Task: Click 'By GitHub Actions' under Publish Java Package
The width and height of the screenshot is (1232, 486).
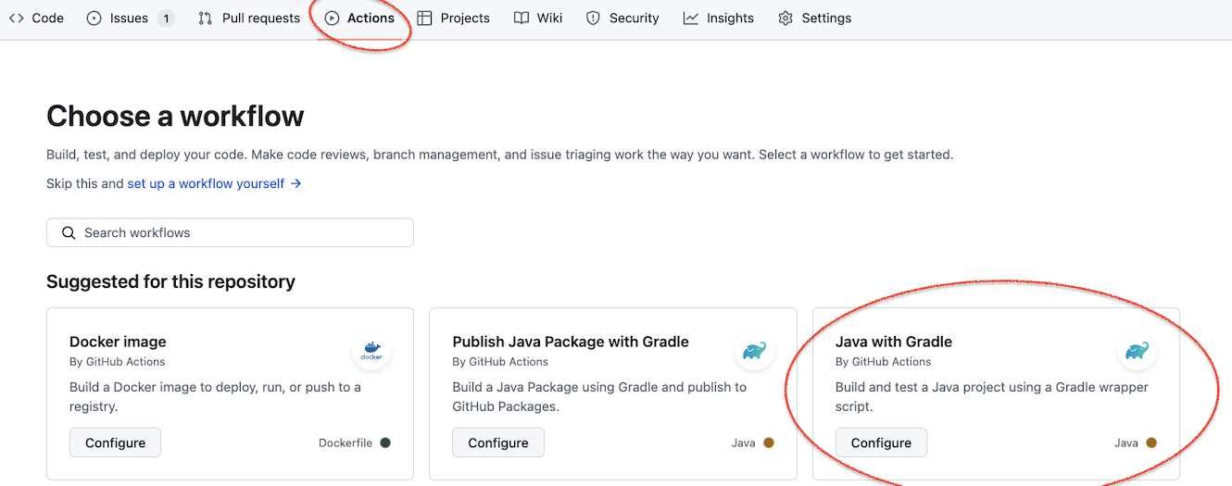Action: click(x=500, y=361)
